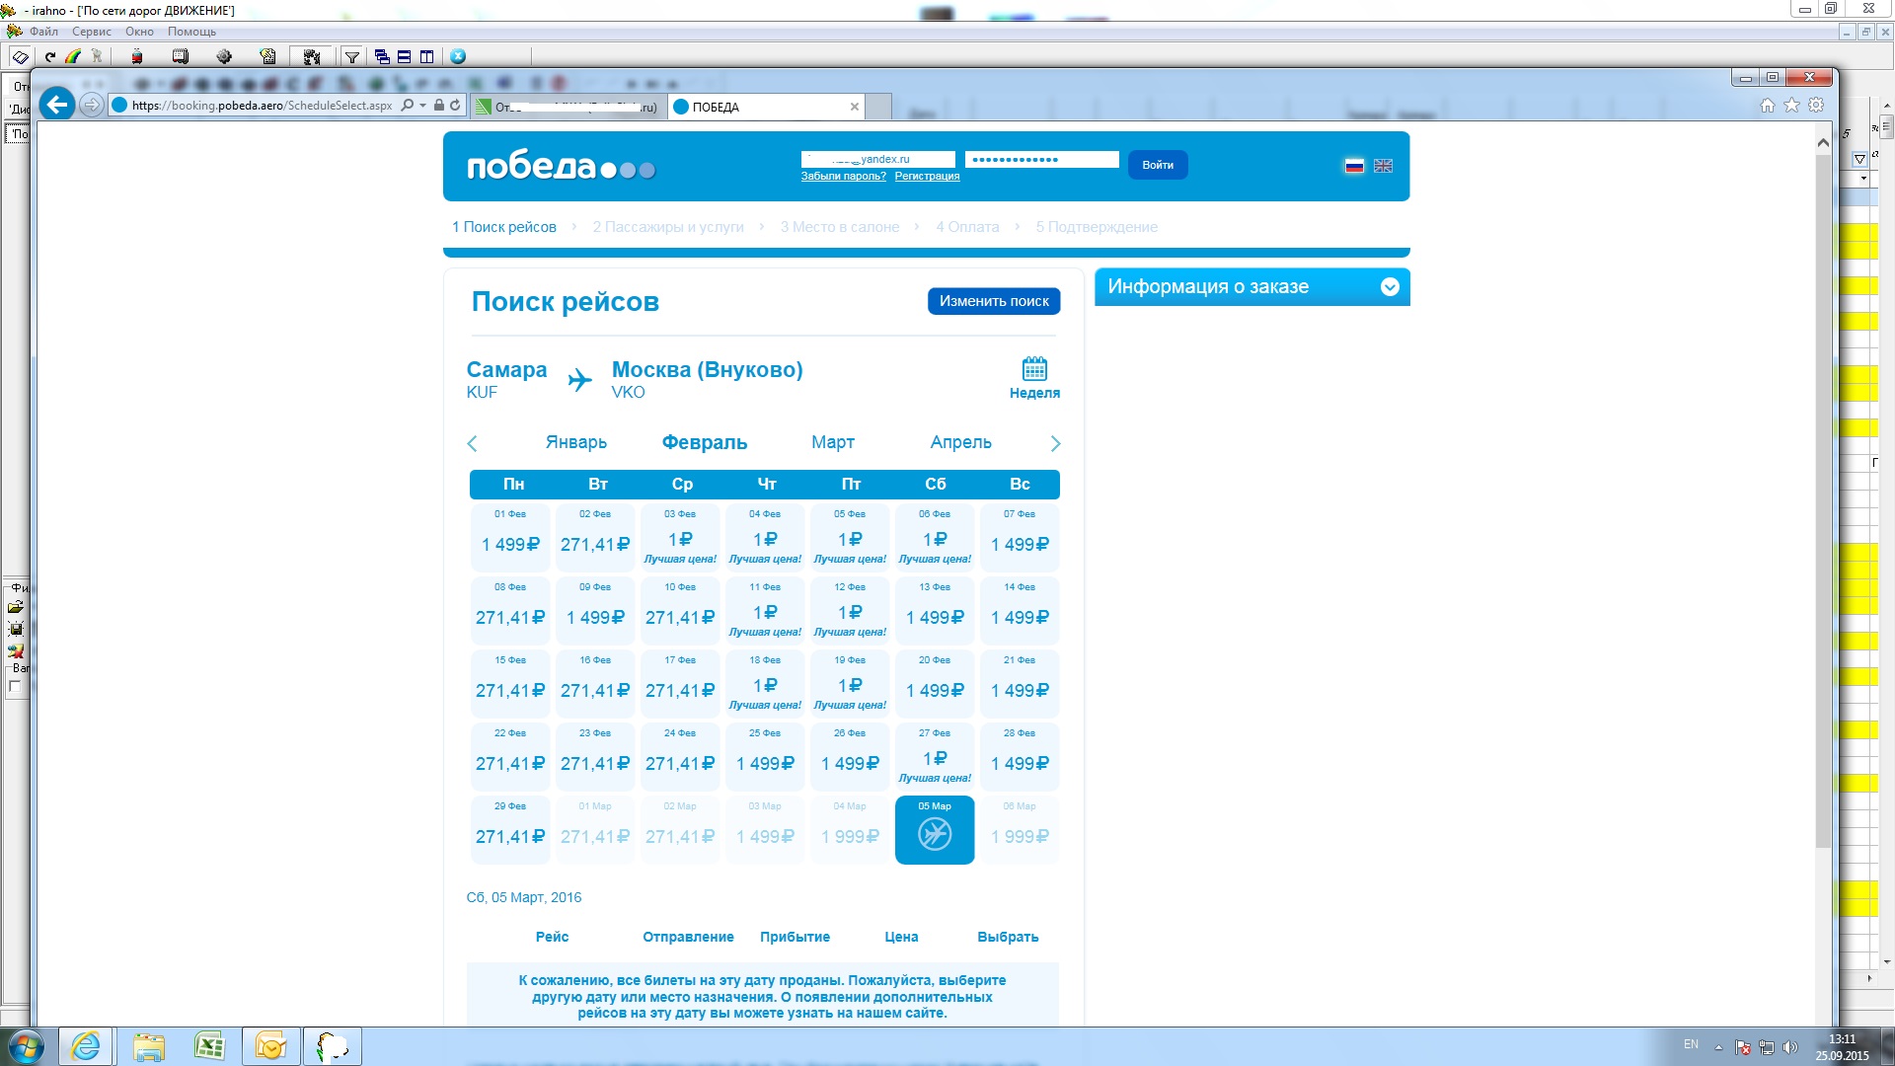Select 27 Фев date with 1₽ price
This screenshot has width=1895, height=1066.
coord(935,758)
